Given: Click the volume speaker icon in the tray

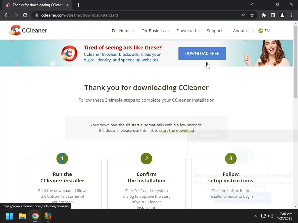Looking at the screenshot, I should pos(271,216).
